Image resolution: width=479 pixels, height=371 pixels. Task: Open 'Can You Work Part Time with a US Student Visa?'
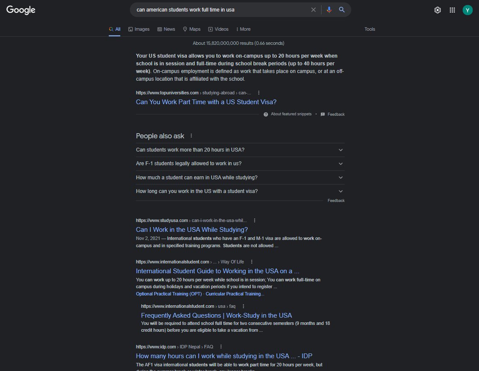[x=206, y=102]
